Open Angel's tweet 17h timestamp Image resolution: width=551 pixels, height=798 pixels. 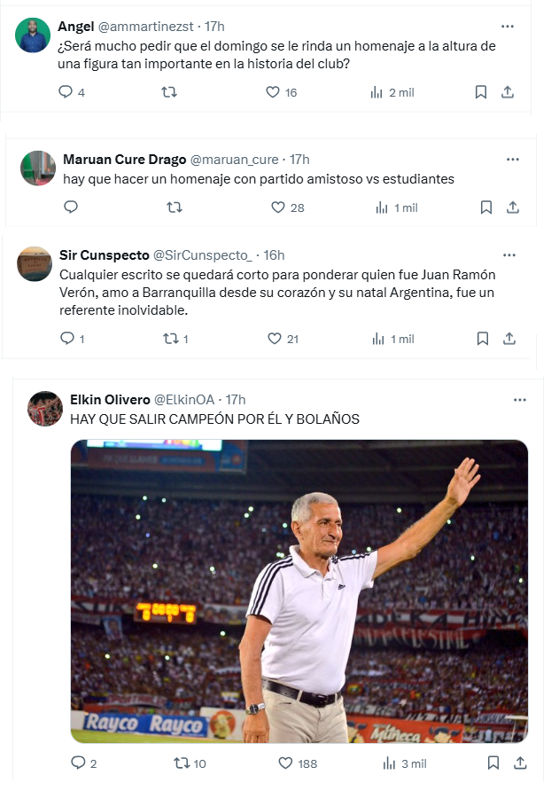214,27
